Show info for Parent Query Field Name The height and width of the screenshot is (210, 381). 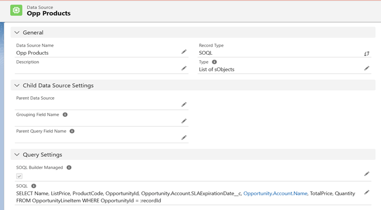(x=72, y=131)
